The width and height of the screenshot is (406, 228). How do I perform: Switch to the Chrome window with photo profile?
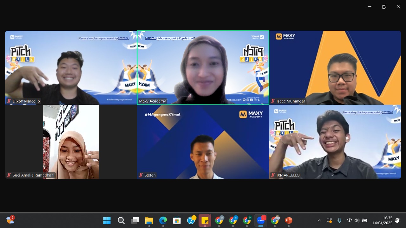(x=275, y=220)
